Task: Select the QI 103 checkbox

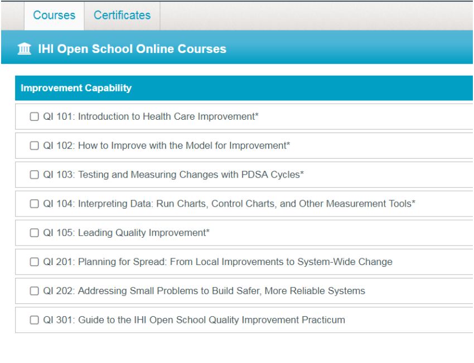Action: (x=35, y=175)
